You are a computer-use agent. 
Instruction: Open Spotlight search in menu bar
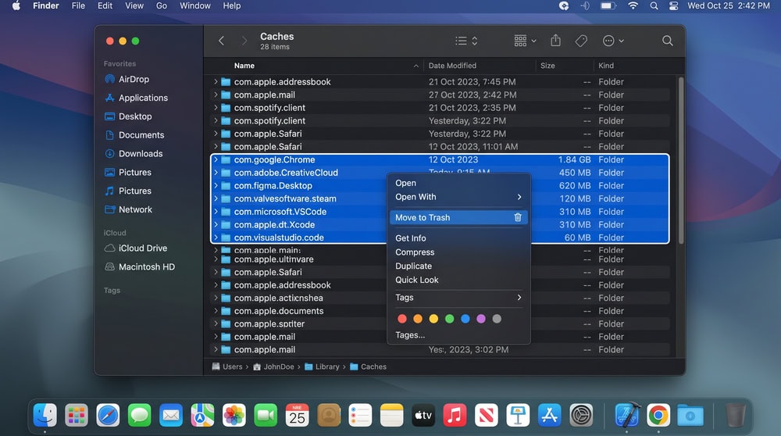654,6
